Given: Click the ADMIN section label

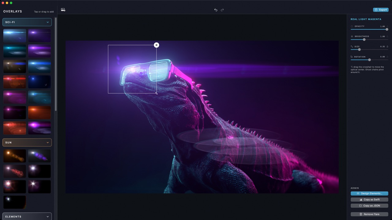Looking at the screenshot, I should pyautogui.click(x=355, y=188).
